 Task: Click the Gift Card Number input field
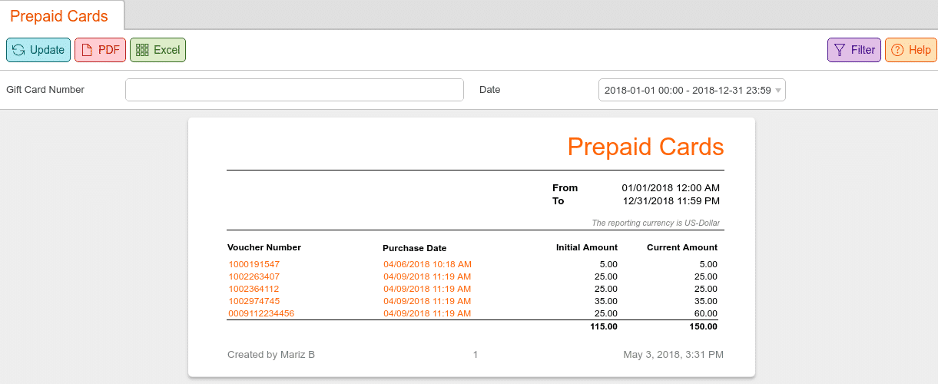click(294, 90)
